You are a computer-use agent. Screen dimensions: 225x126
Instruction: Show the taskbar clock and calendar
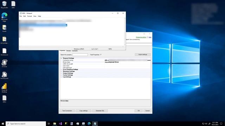pyautogui.click(x=215, y=124)
